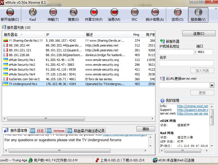This screenshot has width=218, height=165.
Task: Open server.met URL dropdown arrow
Action: (x=212, y=85)
